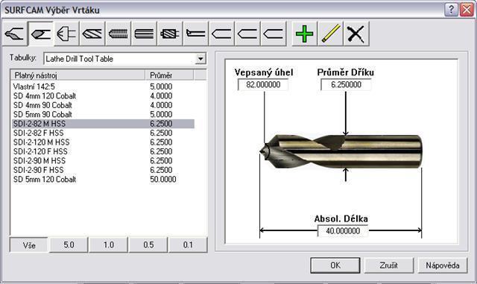Choose the countersink tool icon

point(66,34)
